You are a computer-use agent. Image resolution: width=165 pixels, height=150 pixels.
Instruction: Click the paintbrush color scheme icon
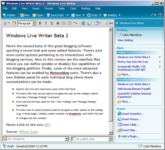pyautogui.click(x=152, y=15)
